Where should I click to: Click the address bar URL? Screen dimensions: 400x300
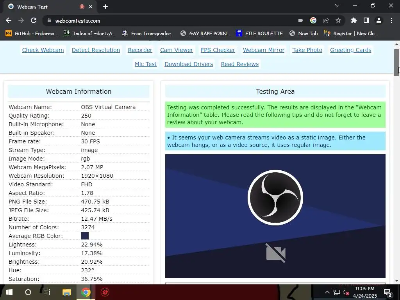point(78,21)
